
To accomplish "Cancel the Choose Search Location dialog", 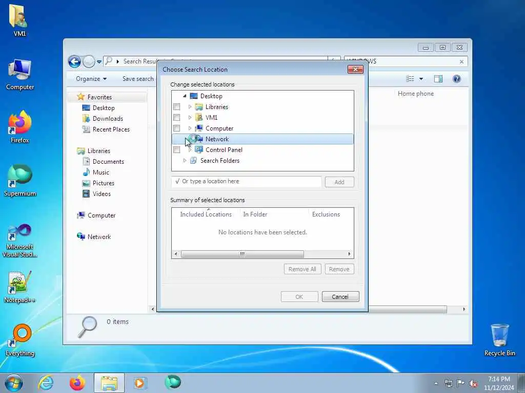I will 340,297.
